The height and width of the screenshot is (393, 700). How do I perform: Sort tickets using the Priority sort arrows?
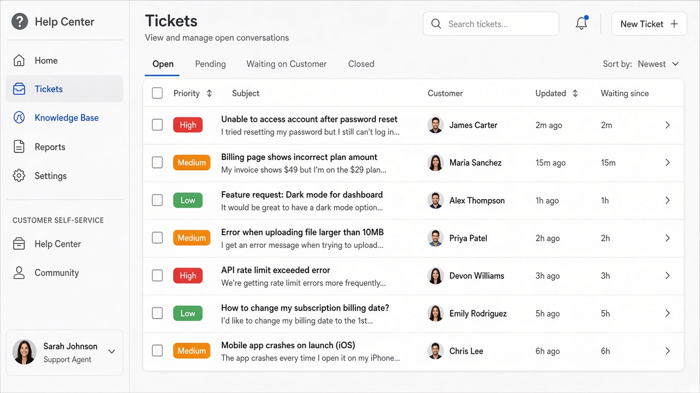tap(209, 93)
